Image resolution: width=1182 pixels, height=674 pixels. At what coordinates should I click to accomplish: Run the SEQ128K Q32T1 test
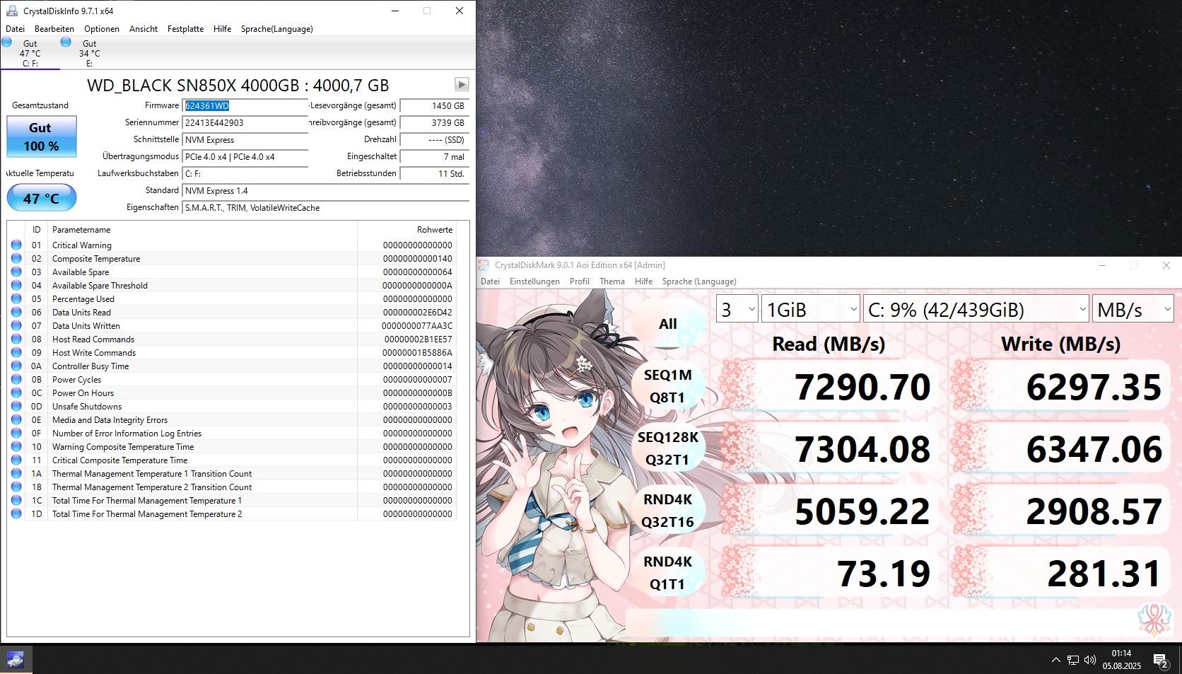click(668, 448)
